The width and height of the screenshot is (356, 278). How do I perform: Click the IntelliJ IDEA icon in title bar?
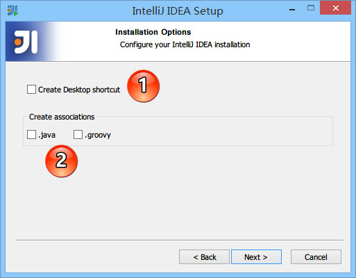pos(12,10)
